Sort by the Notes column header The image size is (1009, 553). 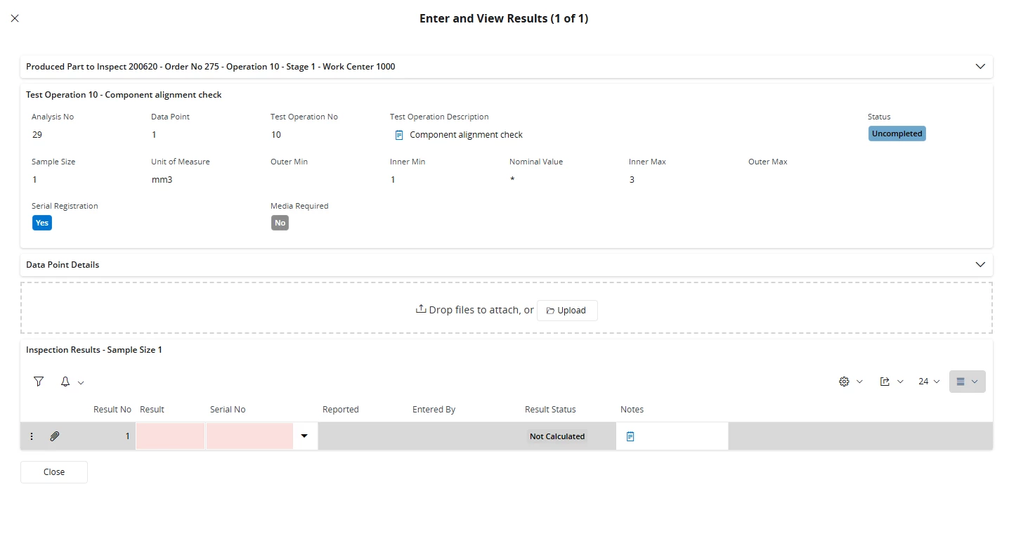point(632,410)
